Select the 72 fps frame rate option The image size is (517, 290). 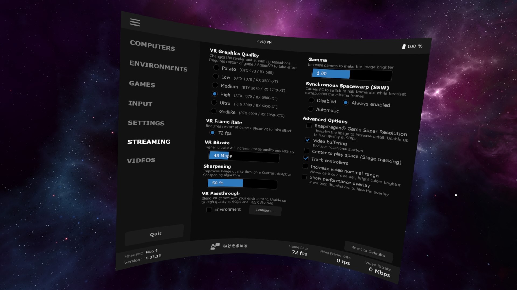tap(212, 133)
